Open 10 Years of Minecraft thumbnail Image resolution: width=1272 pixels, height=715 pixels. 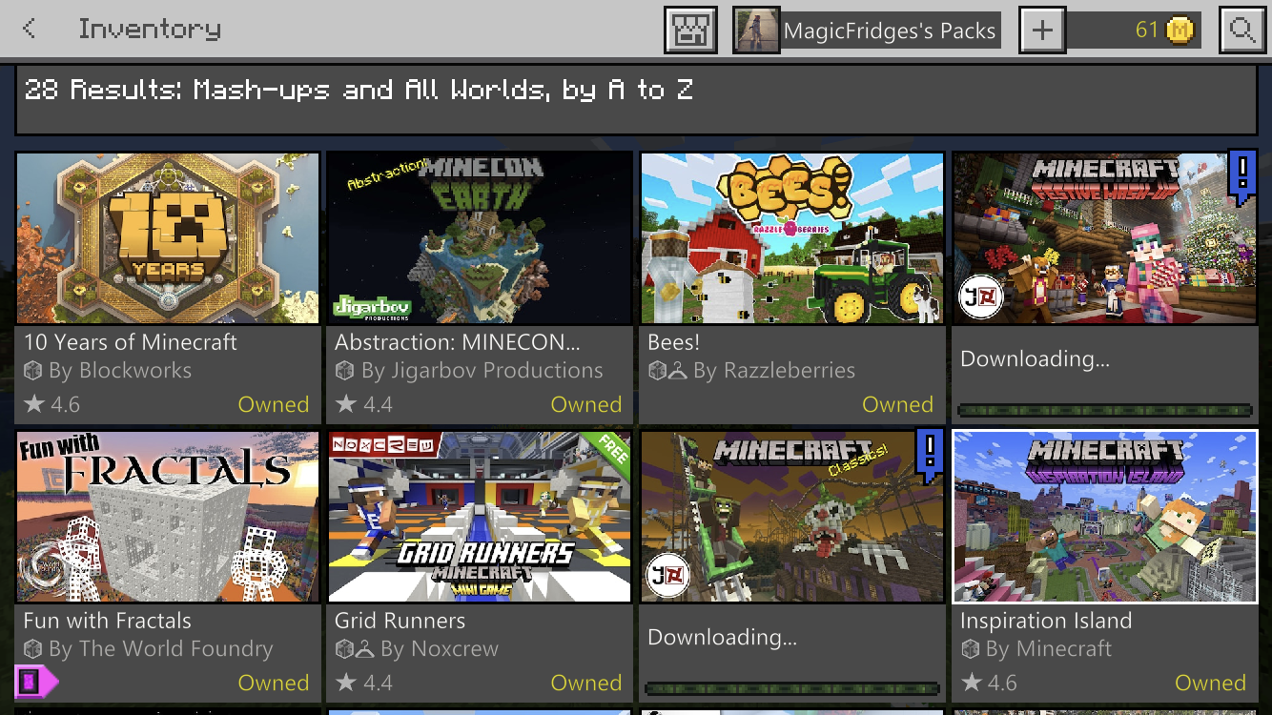[168, 238]
